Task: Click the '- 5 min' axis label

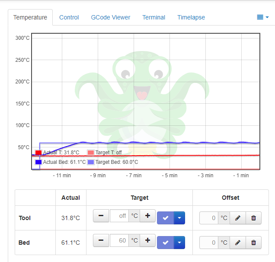Action: (169, 176)
